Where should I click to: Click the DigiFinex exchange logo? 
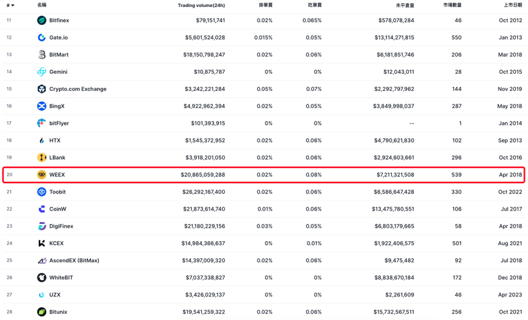[41, 226]
